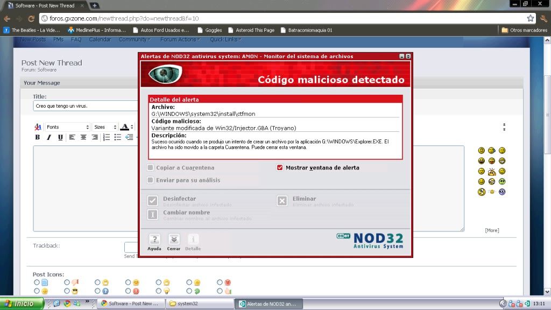Open Chrome wrench settings menu

(543, 19)
